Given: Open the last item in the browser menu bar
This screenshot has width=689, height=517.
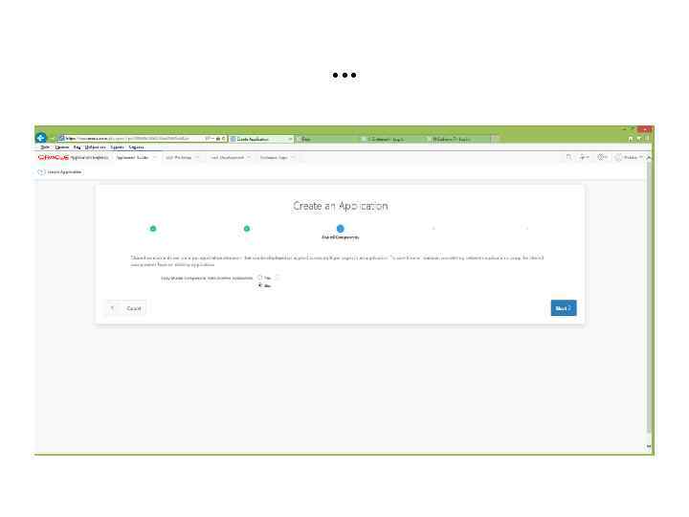Looking at the screenshot, I should click(136, 147).
